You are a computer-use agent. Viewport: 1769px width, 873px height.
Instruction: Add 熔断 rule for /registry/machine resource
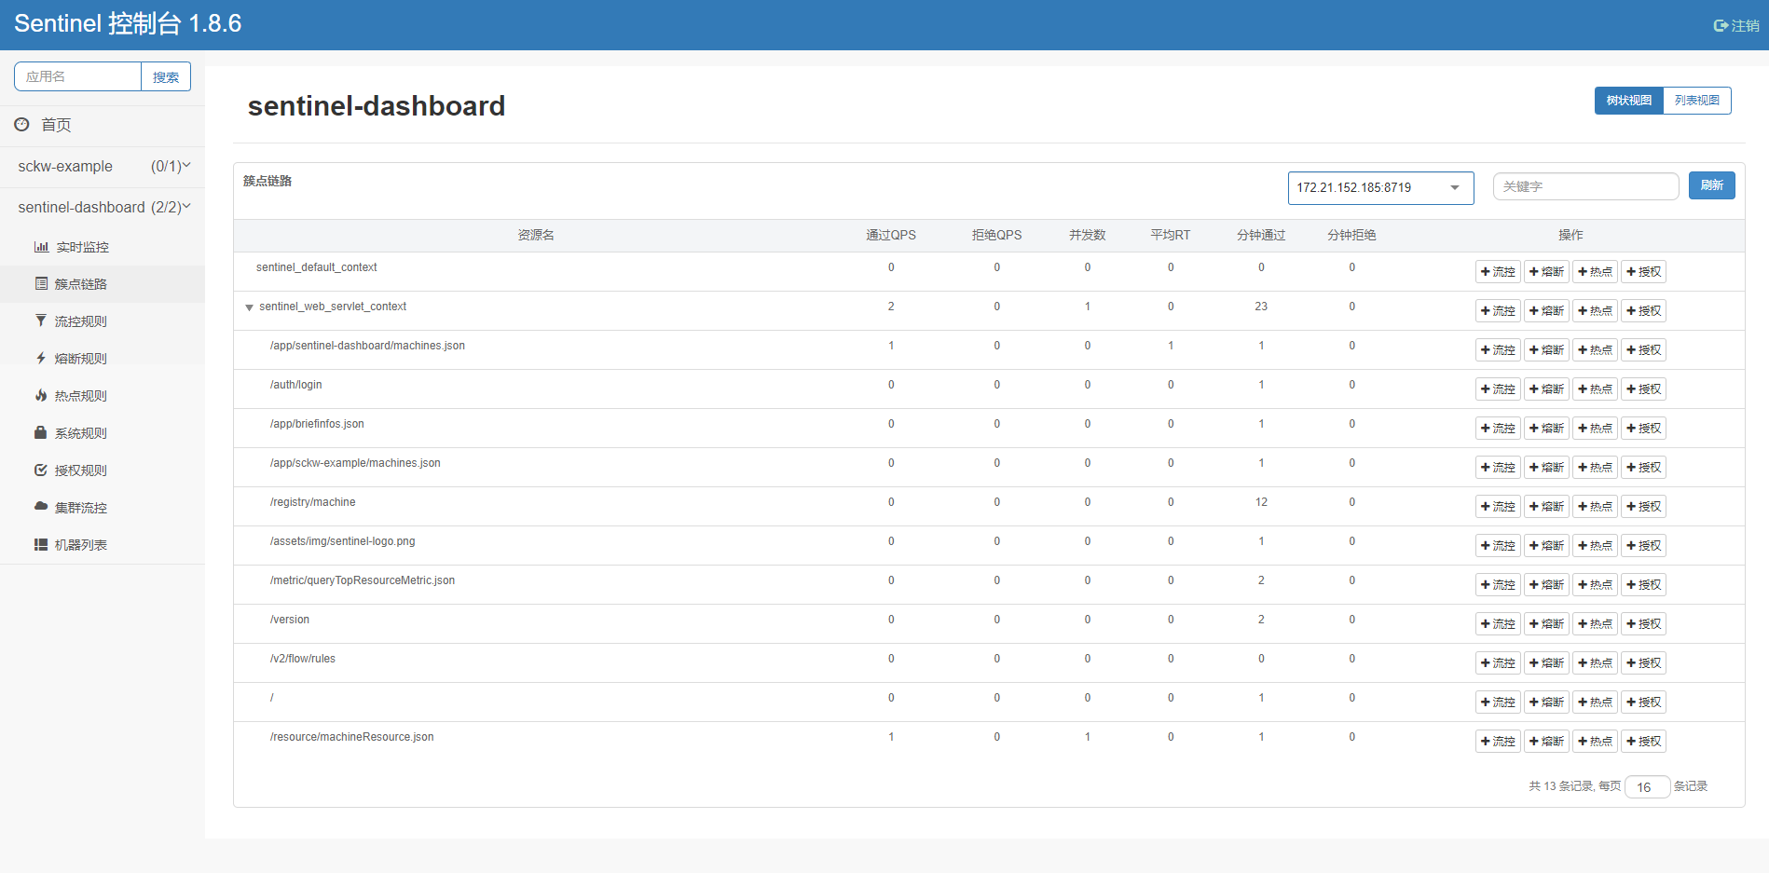(1546, 507)
